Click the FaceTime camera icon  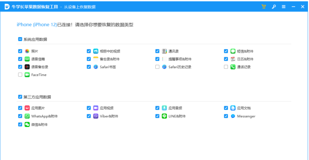coord(27,75)
